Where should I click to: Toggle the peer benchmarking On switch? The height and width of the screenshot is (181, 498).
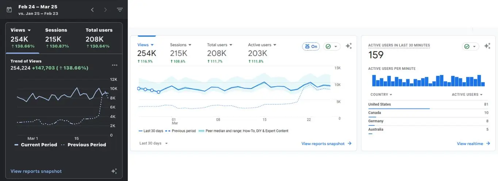(311, 47)
